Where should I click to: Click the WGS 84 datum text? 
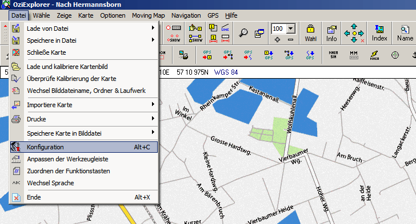tap(226, 72)
